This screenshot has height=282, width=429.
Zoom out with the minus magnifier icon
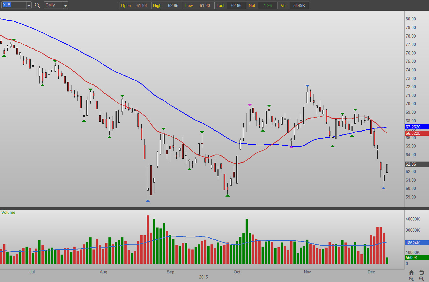pos(421,279)
